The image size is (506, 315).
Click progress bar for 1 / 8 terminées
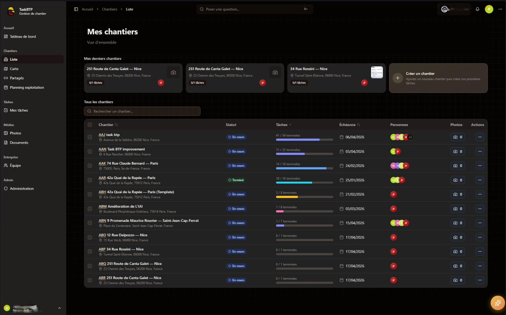pyautogui.click(x=305, y=212)
